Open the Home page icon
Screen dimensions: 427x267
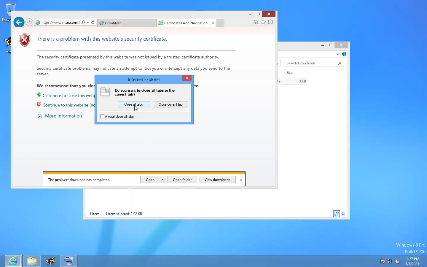coord(256,22)
